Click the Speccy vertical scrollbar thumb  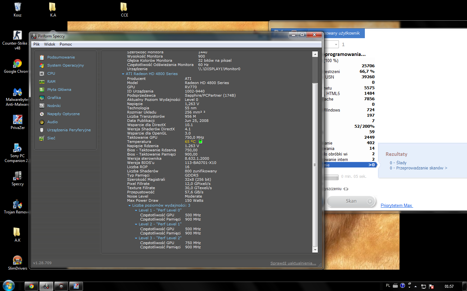click(315, 165)
